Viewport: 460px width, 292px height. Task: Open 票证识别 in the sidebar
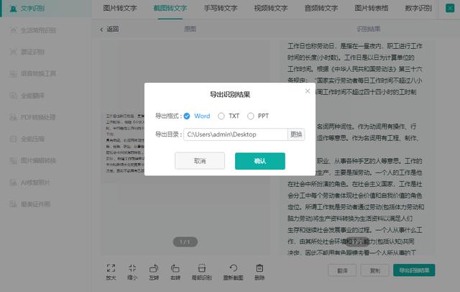27,52
